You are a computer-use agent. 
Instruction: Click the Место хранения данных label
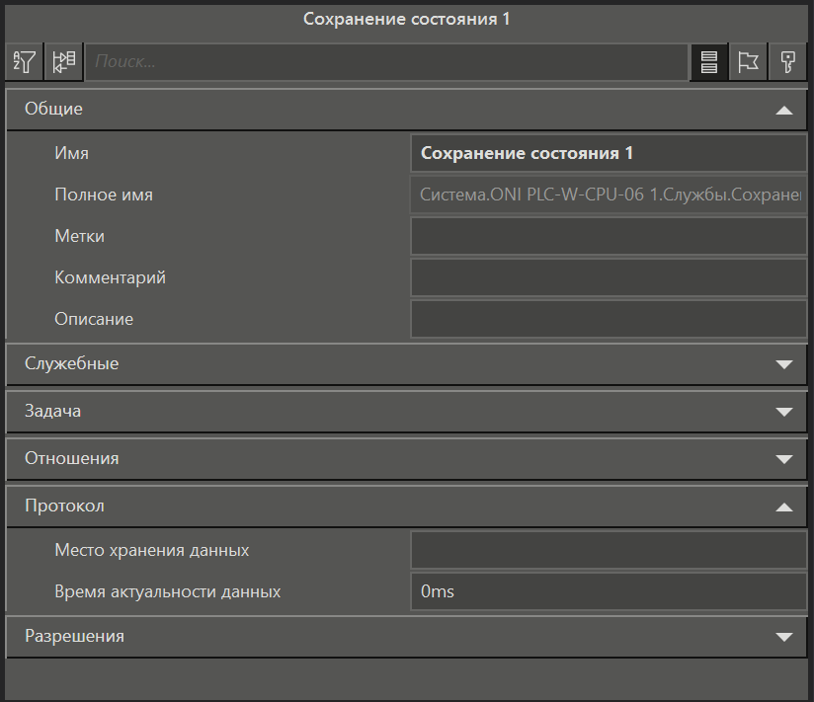151,550
